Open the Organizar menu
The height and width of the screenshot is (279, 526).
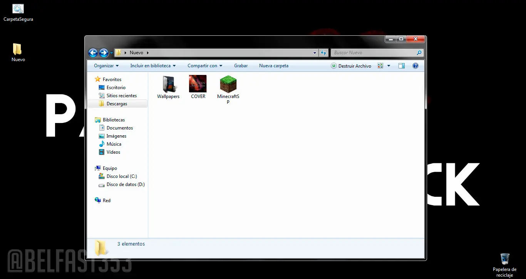(106, 66)
